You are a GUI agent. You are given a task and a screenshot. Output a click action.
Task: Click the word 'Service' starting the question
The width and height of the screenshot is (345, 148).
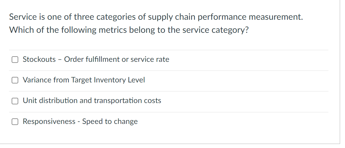23,17
